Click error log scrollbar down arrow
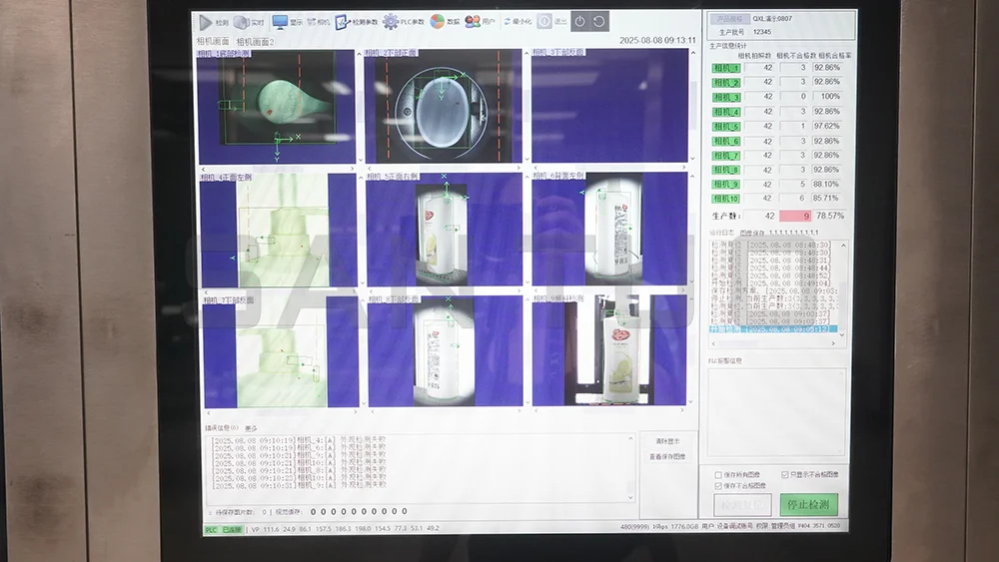The height and width of the screenshot is (562, 999). (630, 498)
